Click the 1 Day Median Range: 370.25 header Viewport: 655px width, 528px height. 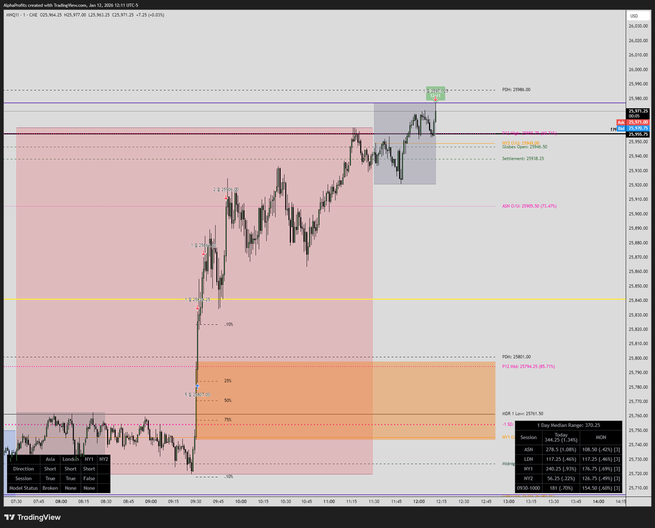pyautogui.click(x=569, y=425)
